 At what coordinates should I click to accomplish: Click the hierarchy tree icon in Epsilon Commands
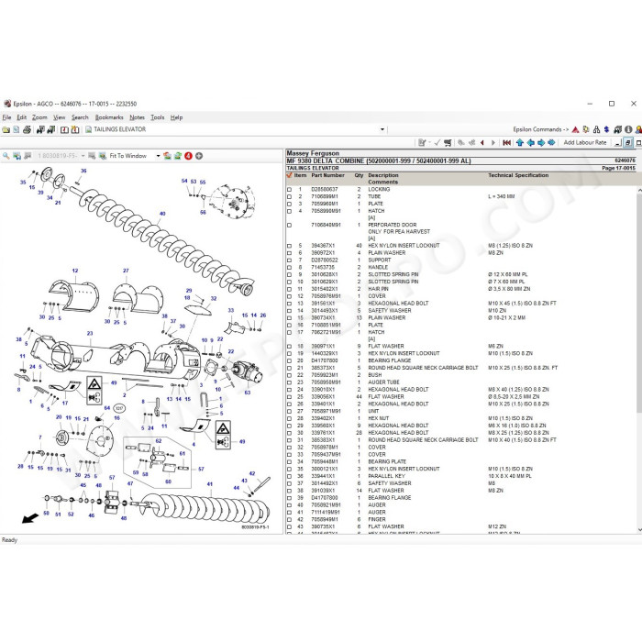point(596,130)
